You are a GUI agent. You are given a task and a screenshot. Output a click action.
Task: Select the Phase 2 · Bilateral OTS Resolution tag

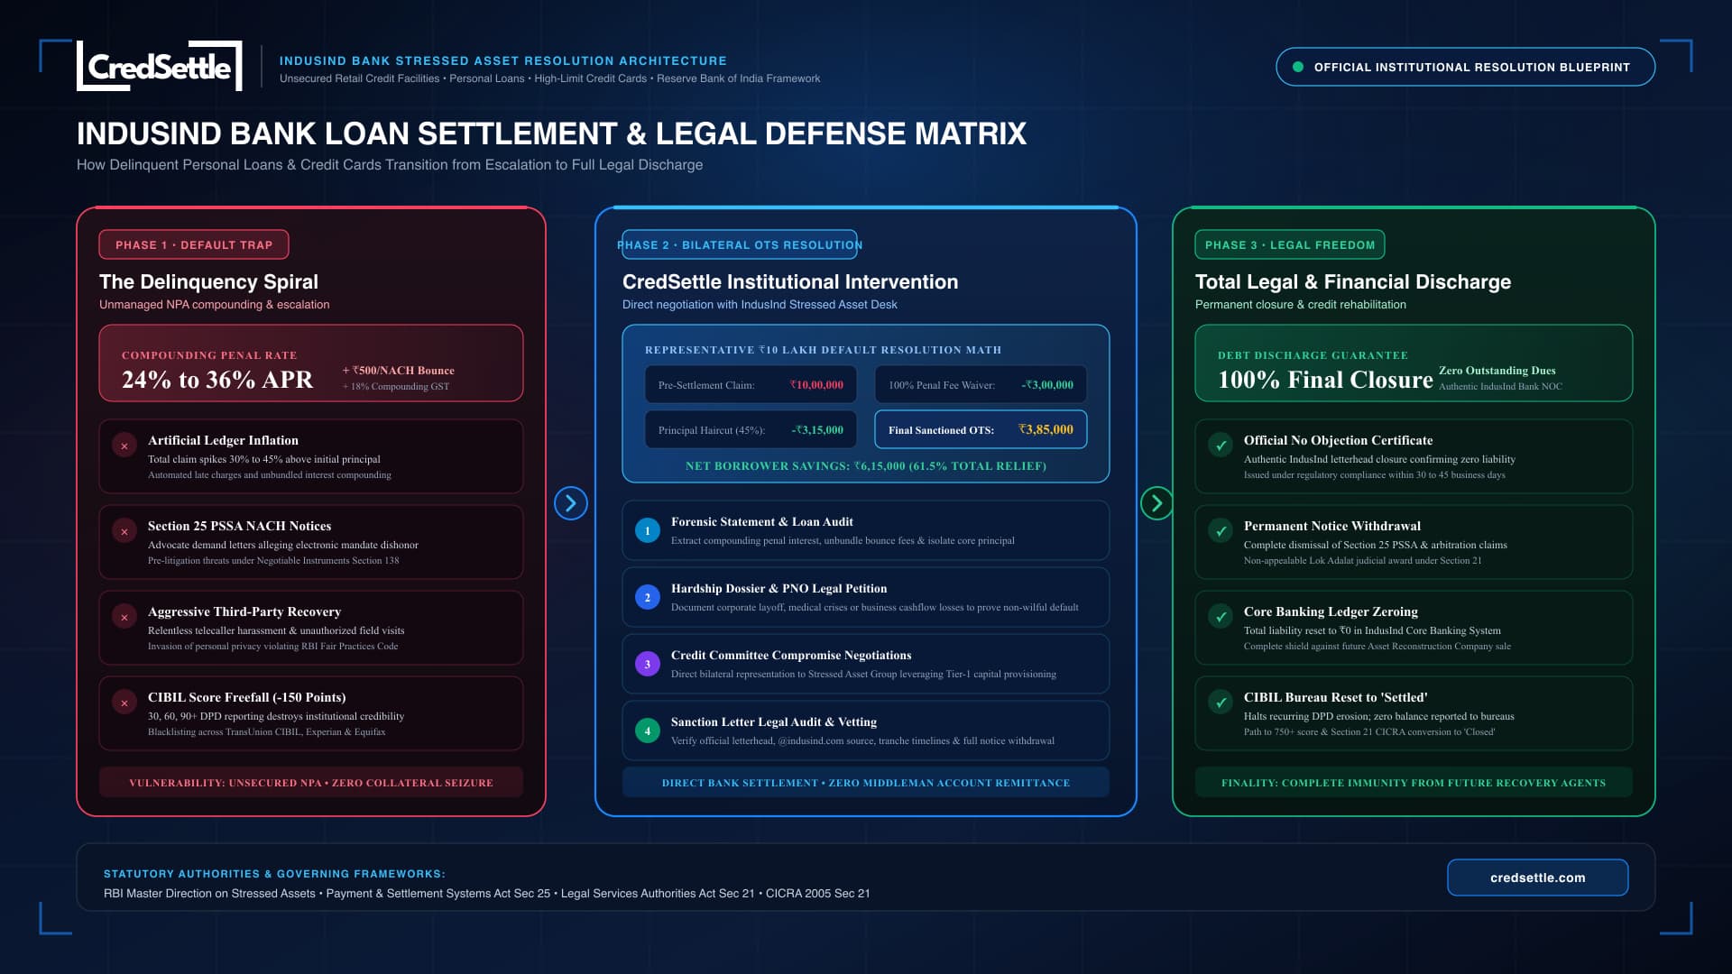pyautogui.click(x=740, y=244)
